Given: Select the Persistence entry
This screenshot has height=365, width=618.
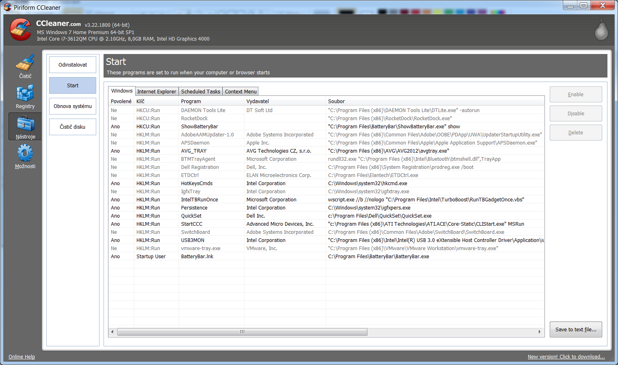Looking at the screenshot, I should point(326,208).
